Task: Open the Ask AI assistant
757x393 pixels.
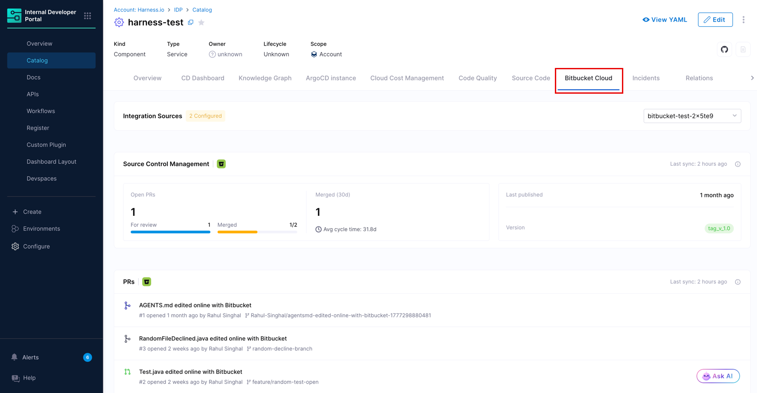Action: [x=718, y=376]
